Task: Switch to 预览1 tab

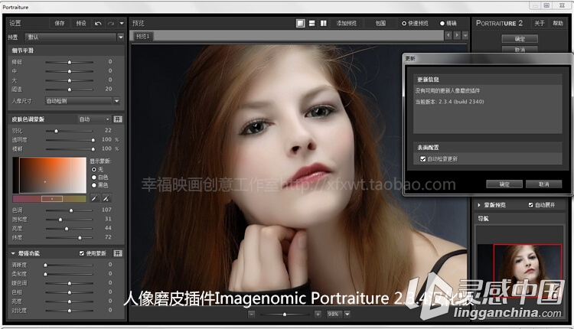Action: pos(143,36)
